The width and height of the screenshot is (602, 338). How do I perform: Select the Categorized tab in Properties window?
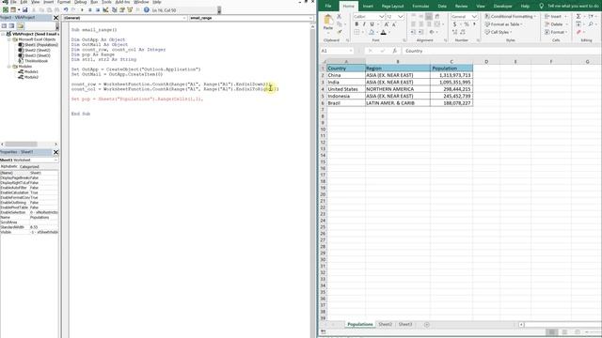click(29, 167)
